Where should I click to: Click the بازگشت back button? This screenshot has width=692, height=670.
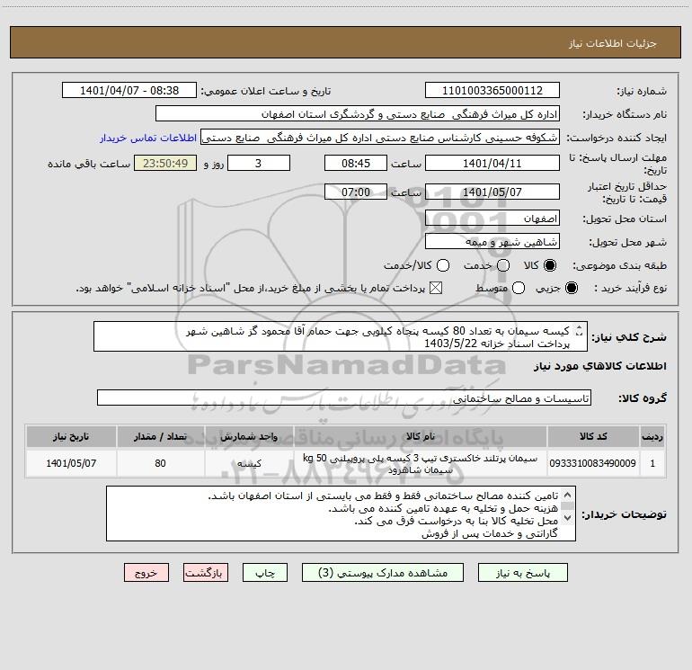[x=206, y=572]
